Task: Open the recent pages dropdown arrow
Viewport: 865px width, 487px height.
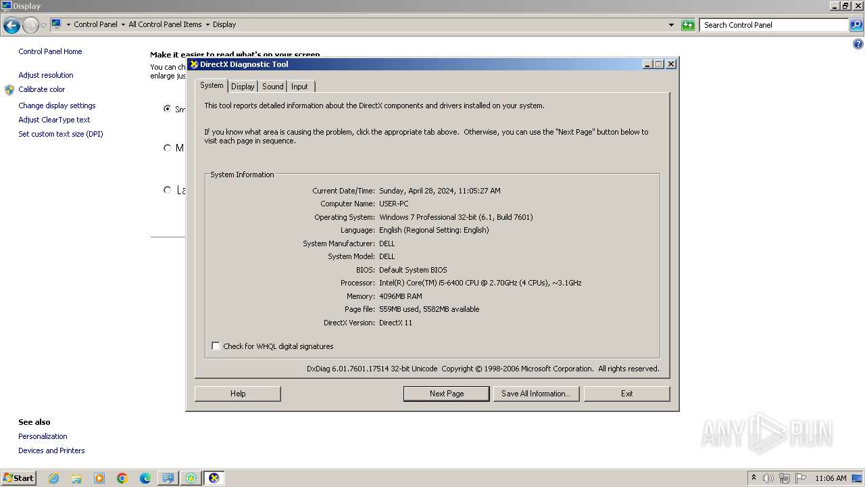Action: pyautogui.click(x=43, y=26)
